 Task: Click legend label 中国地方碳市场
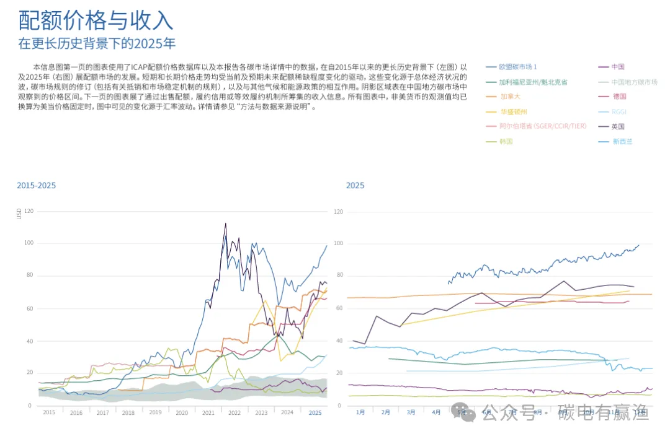(x=634, y=82)
